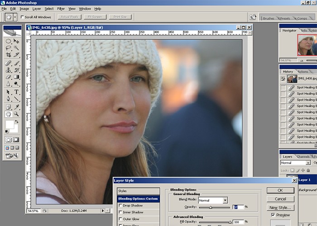Viewport: 317px width, 226px height.
Task: Select Blending Options: Custom in styles list
Action: [138, 199]
